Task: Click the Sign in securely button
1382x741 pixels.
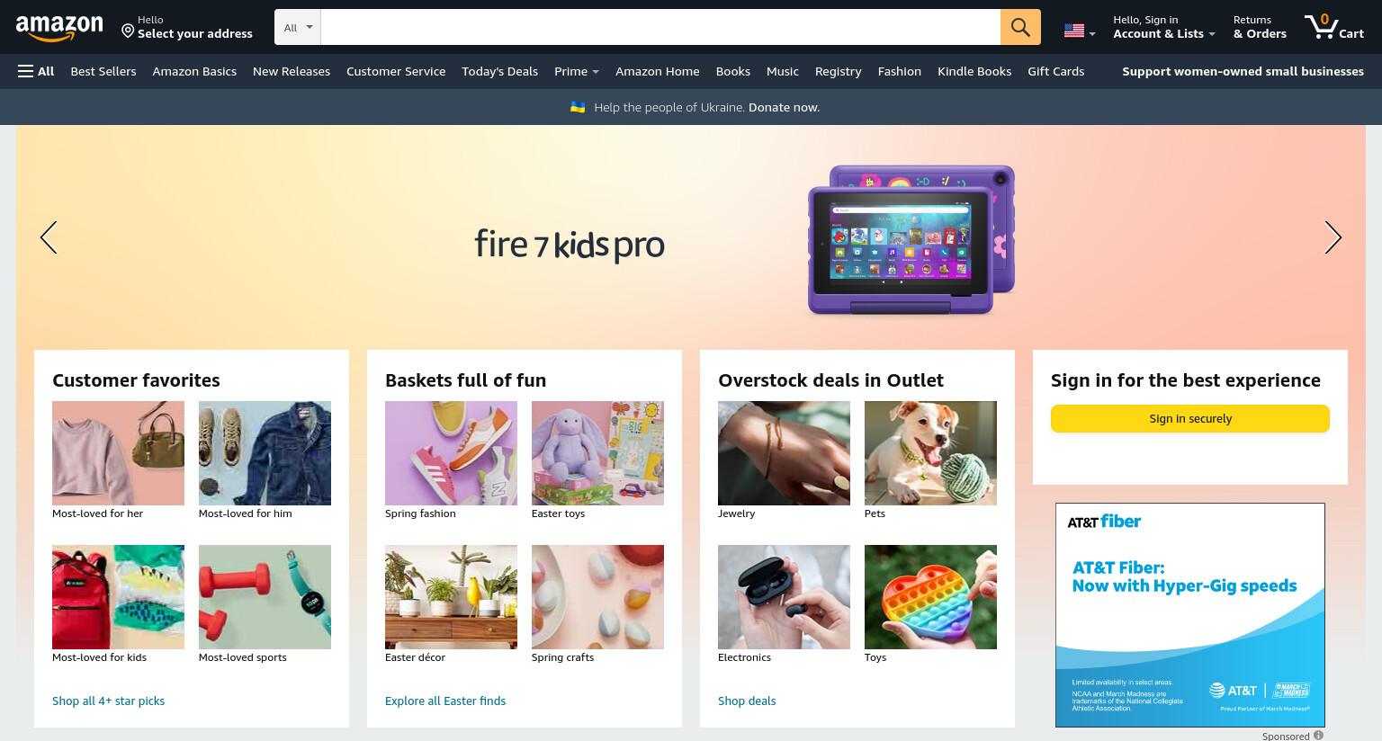Action: point(1189,418)
